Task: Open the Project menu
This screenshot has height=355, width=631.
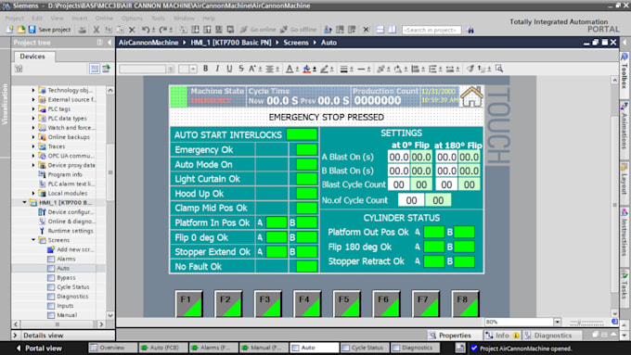Action: point(15,19)
